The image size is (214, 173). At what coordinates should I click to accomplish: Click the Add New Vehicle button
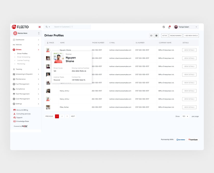click(191, 36)
